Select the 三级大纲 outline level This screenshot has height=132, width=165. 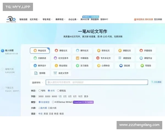tap(52, 108)
